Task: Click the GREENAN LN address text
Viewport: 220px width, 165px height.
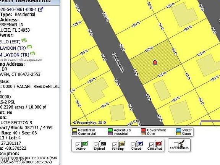Action: click(x=11, y=25)
